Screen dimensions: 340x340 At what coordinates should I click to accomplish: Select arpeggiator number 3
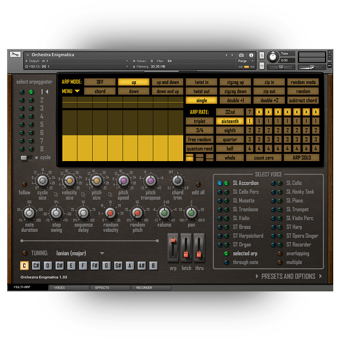click(42, 108)
